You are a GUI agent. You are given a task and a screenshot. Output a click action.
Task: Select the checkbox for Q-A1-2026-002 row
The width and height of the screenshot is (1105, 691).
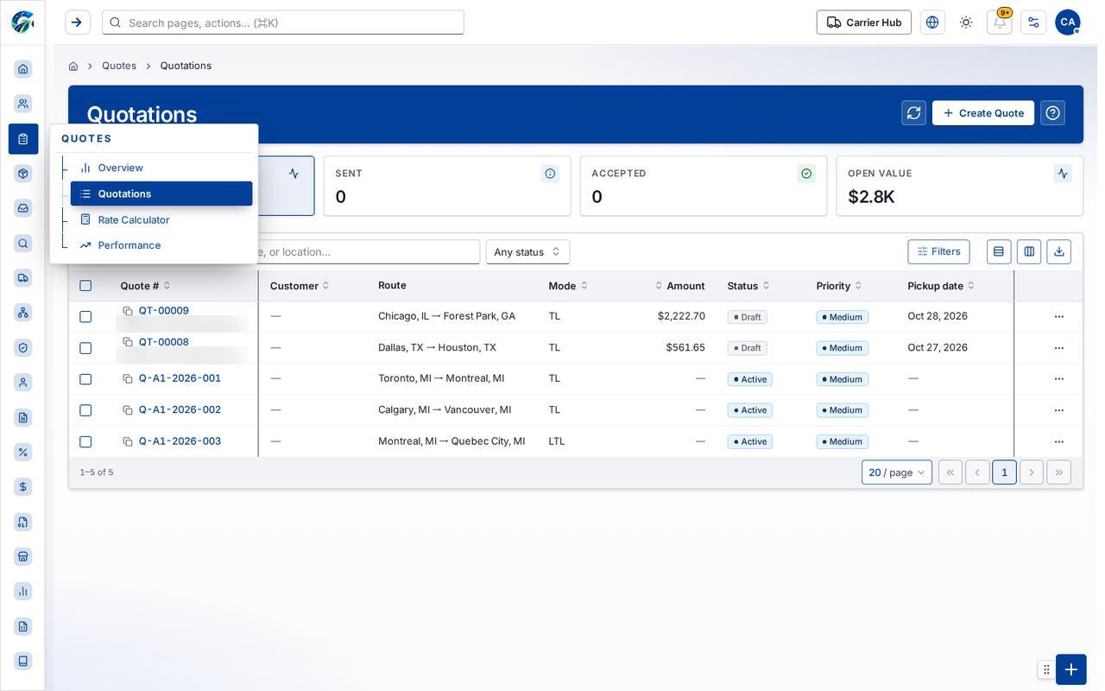pos(85,410)
